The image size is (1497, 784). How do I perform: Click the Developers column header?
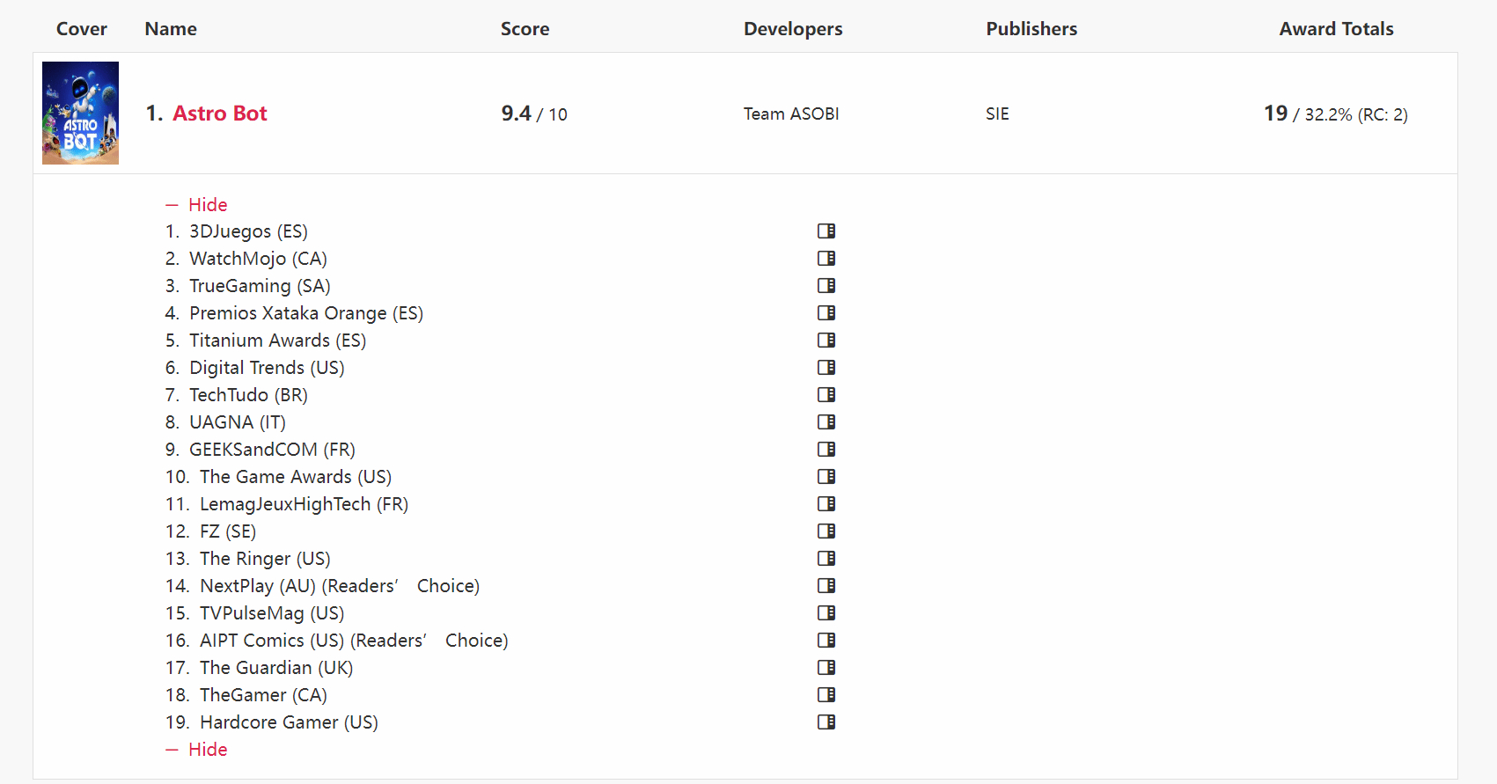coord(792,29)
